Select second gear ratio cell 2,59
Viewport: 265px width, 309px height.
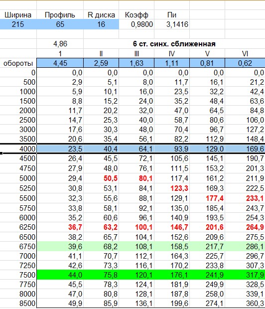click(101, 63)
